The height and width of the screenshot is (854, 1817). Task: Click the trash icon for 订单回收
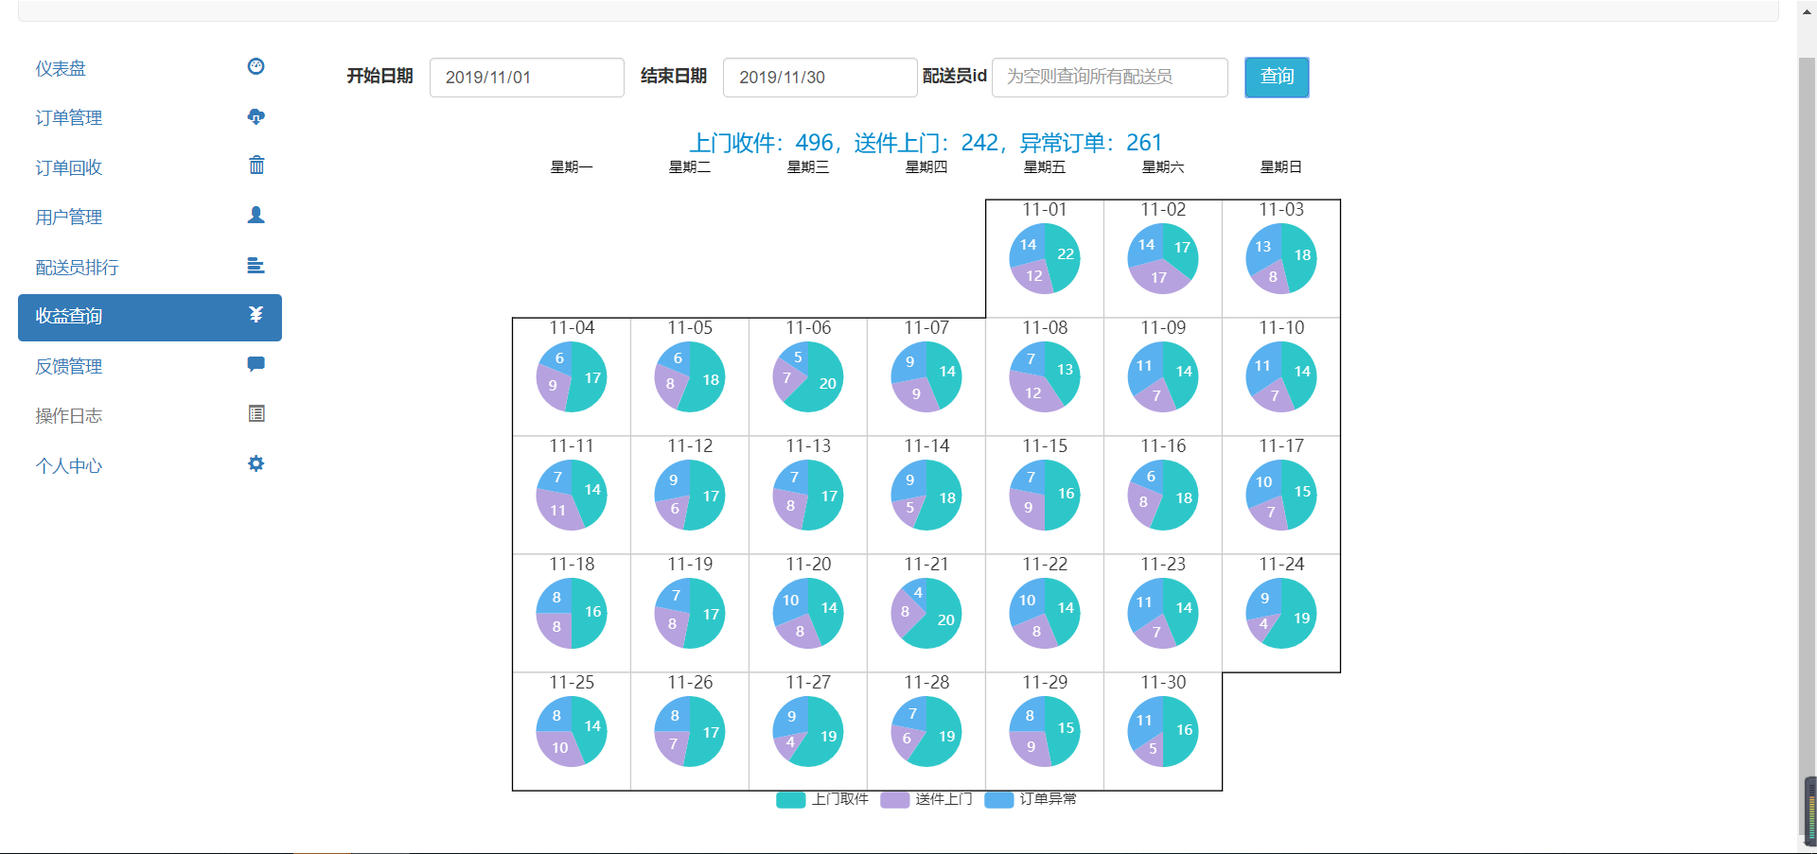point(256,166)
